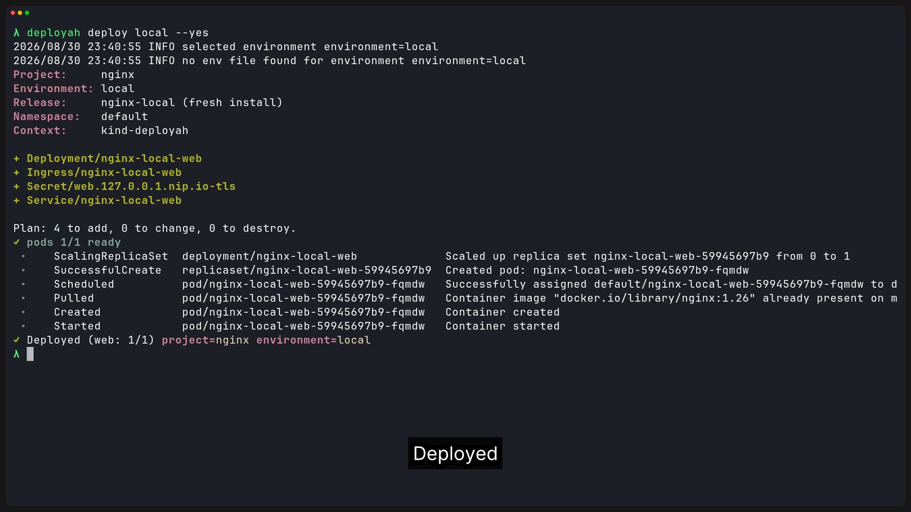Click the 'Created' event name
Viewport: 911px width, 512px height.
(77, 312)
